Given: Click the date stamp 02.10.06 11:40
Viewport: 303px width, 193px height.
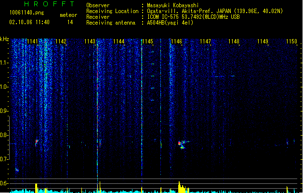Looking at the screenshot, I should pyautogui.click(x=29, y=22).
